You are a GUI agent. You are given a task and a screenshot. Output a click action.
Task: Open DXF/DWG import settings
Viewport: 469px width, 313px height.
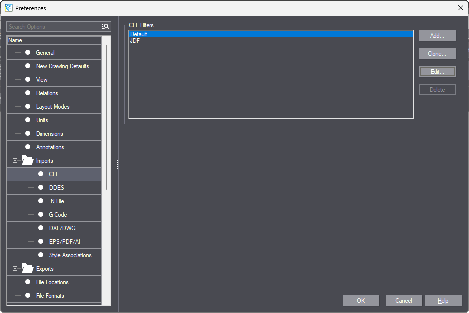(x=62, y=228)
